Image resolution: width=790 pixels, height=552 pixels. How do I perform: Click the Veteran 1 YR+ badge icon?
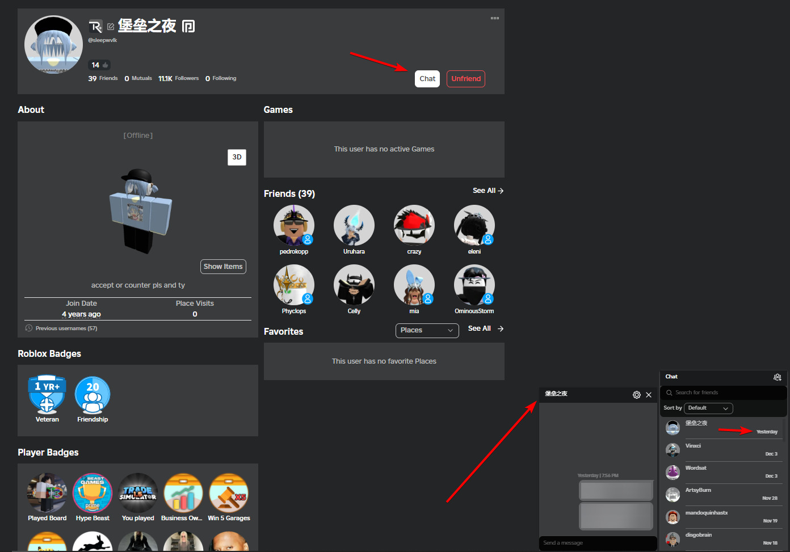[47, 394]
